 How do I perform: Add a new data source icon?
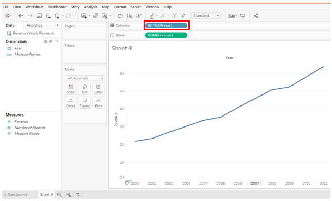coord(48,16)
